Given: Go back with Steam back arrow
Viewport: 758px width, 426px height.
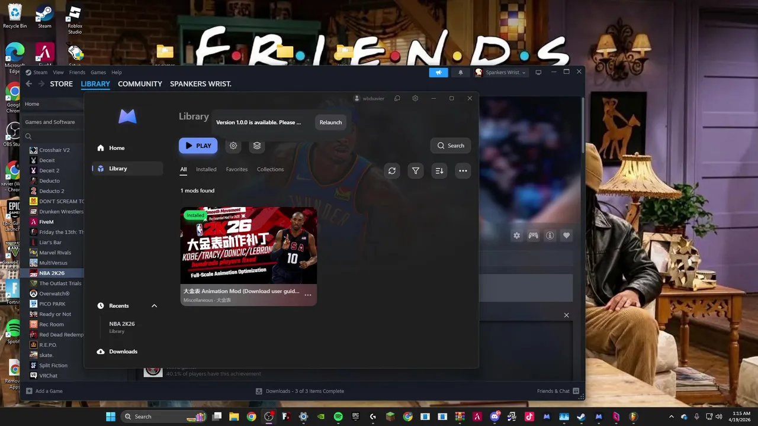Looking at the screenshot, I should (x=28, y=84).
